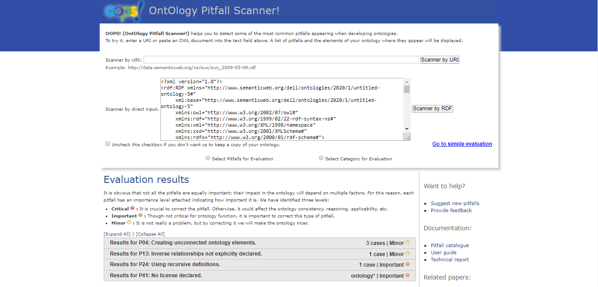This screenshot has width=598, height=287.
Task: Click the Scanner by URI button
Action: tap(440, 60)
